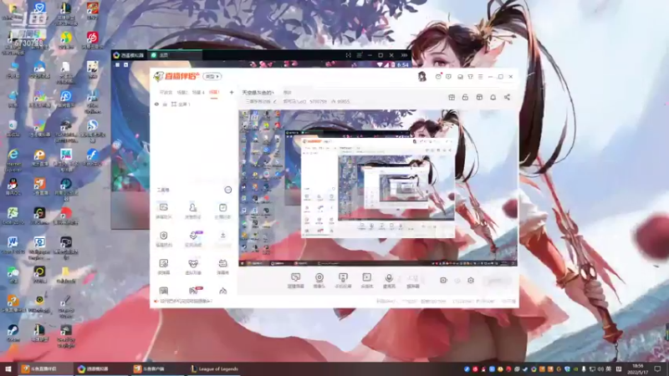Click the announcement text at bottom of companion

click(x=186, y=301)
